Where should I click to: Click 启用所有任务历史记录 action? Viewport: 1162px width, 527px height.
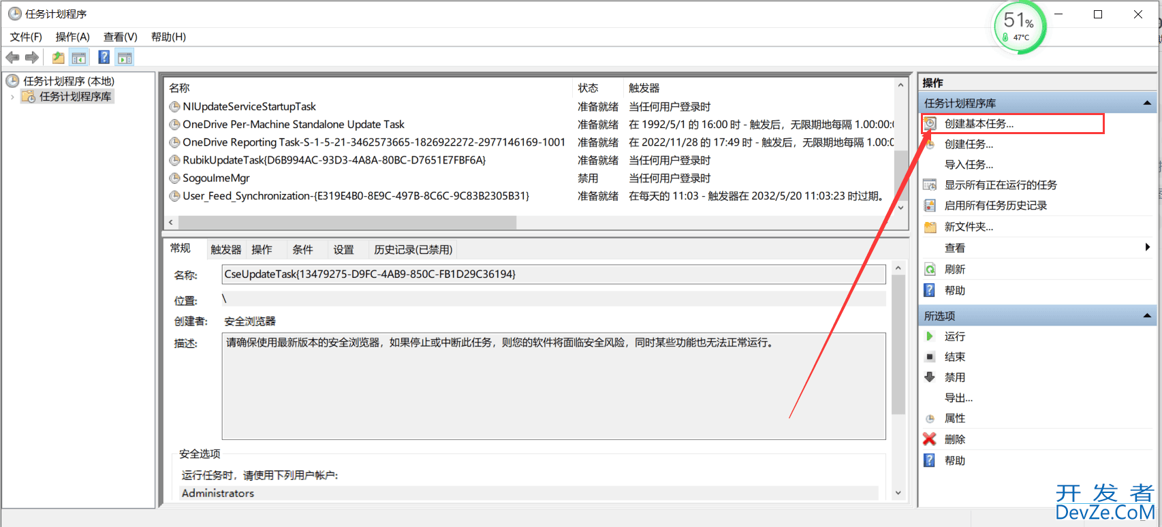click(996, 206)
